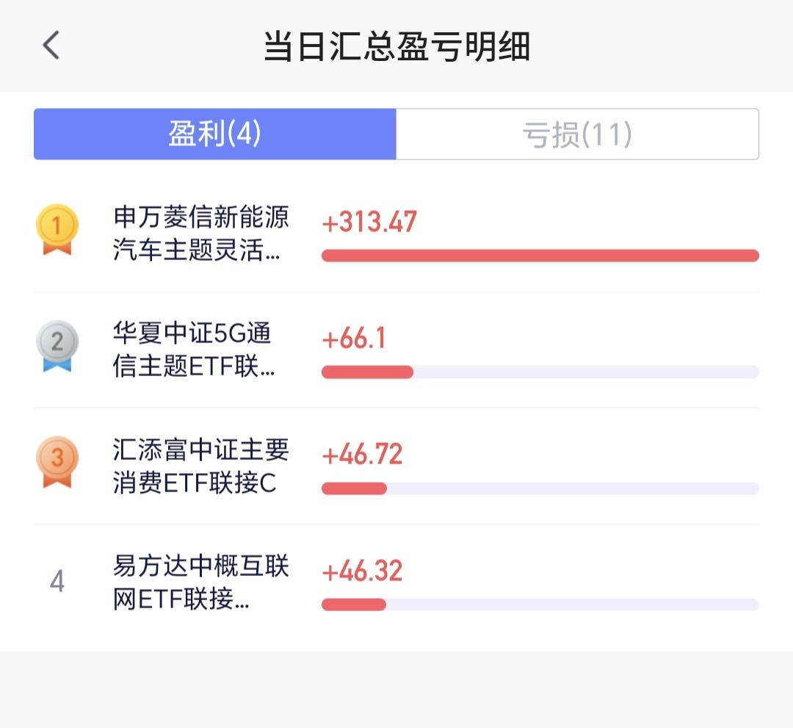Click the +66.1 profit amount
This screenshot has width=793, height=728.
[x=354, y=339]
